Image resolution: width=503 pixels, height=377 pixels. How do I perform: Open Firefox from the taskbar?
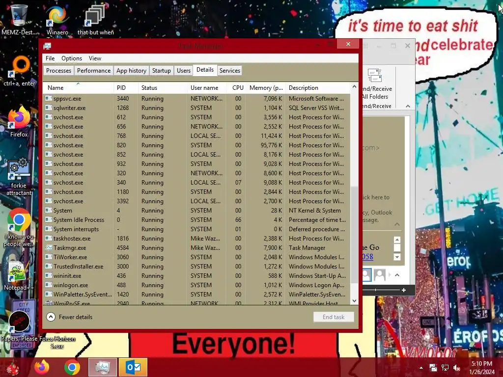click(42, 367)
